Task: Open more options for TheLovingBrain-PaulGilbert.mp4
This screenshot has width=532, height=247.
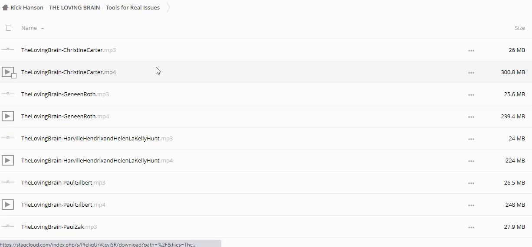Action: pos(471,205)
